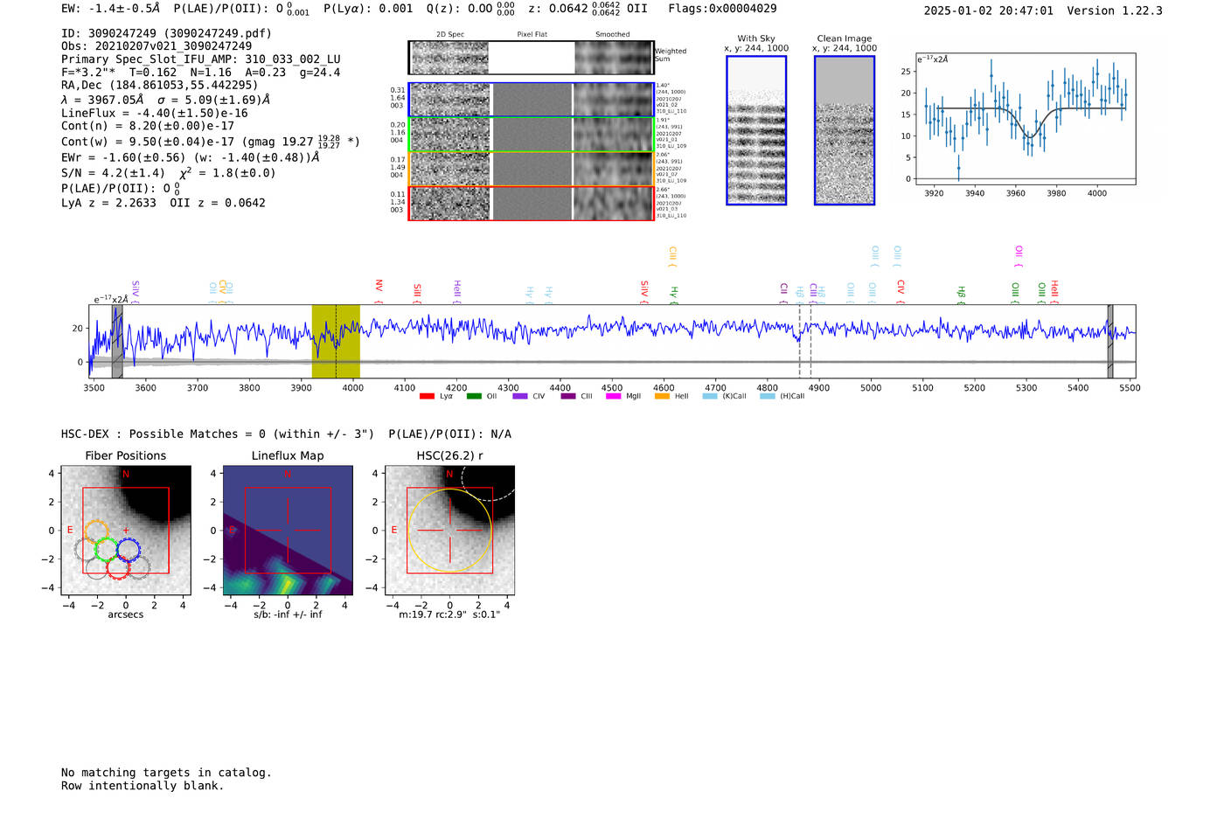This screenshot has width=1224, height=833.
Task: Select the orange-framed fiber spectrum row
Action: (531, 169)
